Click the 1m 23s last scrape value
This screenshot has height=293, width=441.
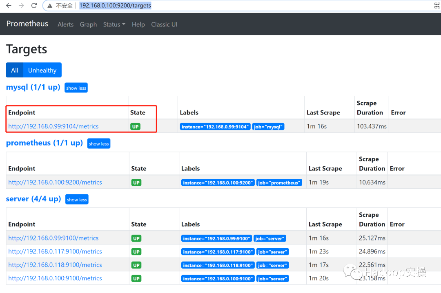point(318,251)
